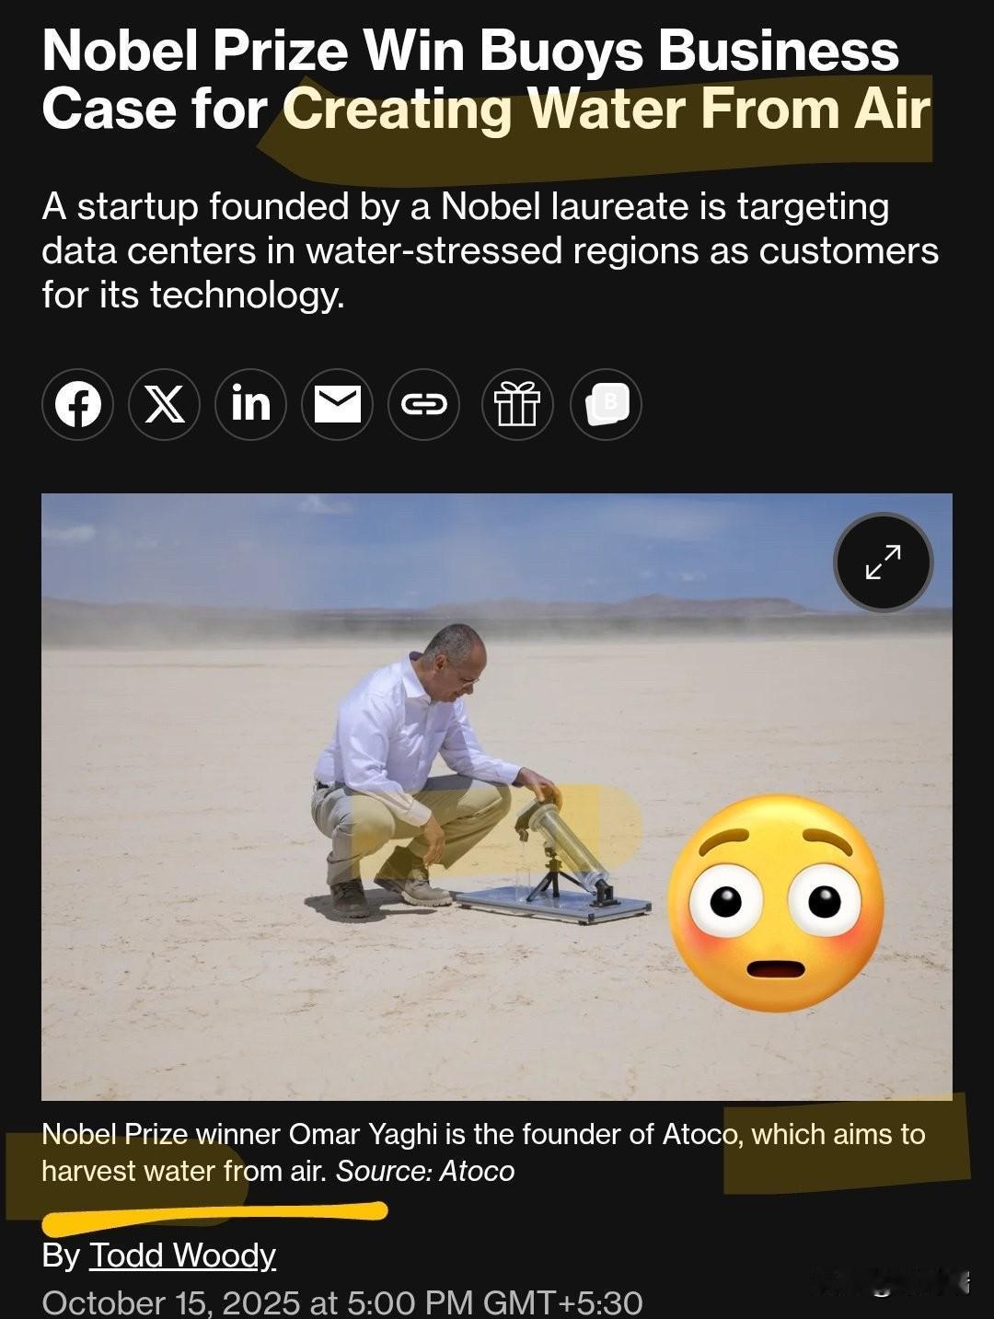Share the article on LinkedIn
Viewport: 994px width, 1319px height.
tap(250, 403)
